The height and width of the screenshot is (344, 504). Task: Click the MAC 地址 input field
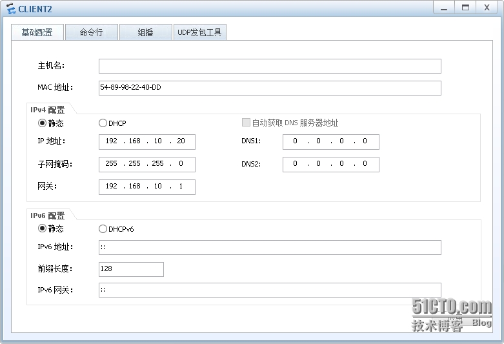click(270, 88)
